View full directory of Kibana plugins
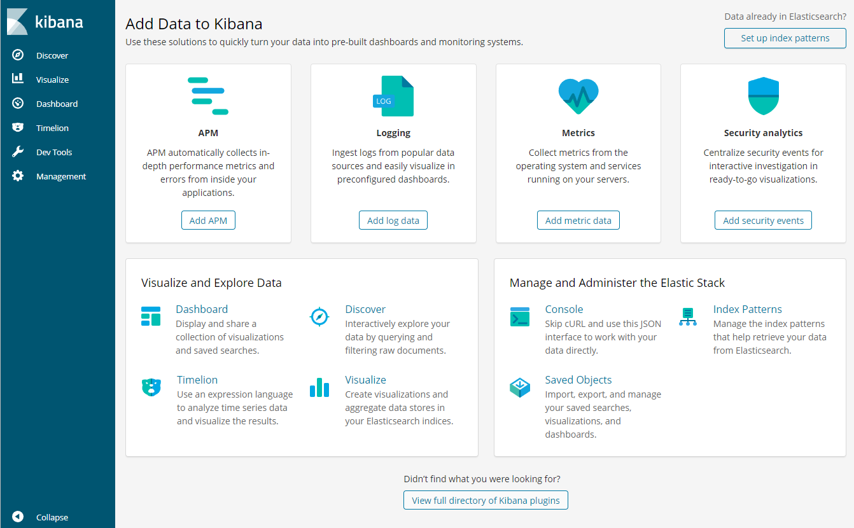This screenshot has height=528, width=854. point(486,500)
